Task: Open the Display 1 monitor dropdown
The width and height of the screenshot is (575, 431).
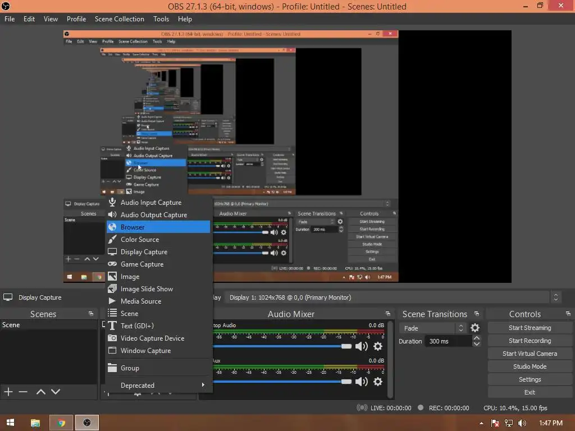Action: click(x=393, y=297)
